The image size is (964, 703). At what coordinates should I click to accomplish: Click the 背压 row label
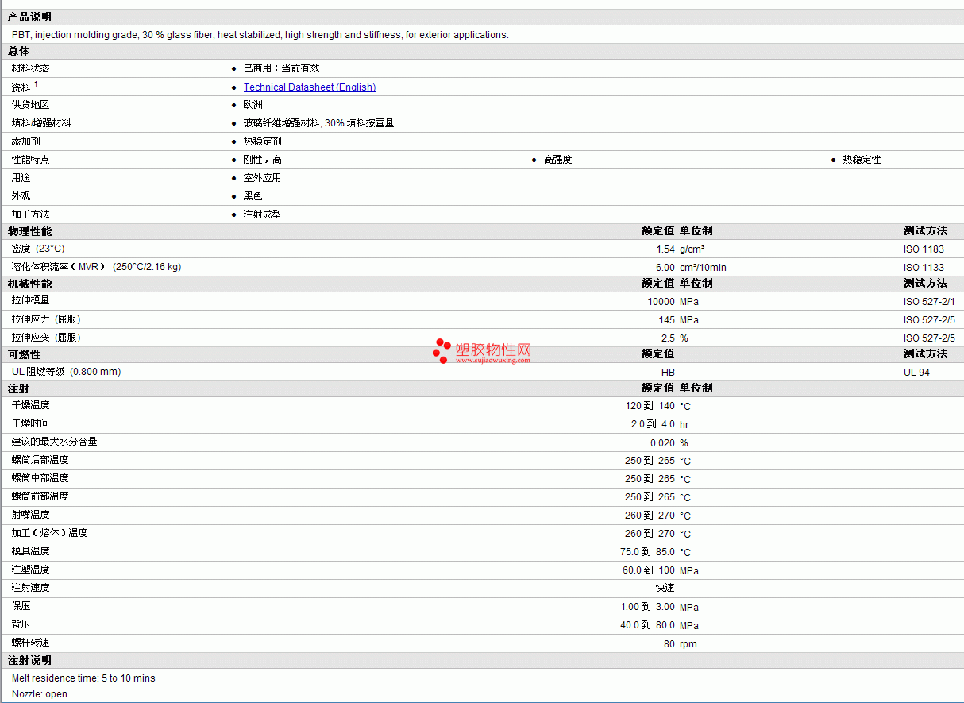coord(21,625)
